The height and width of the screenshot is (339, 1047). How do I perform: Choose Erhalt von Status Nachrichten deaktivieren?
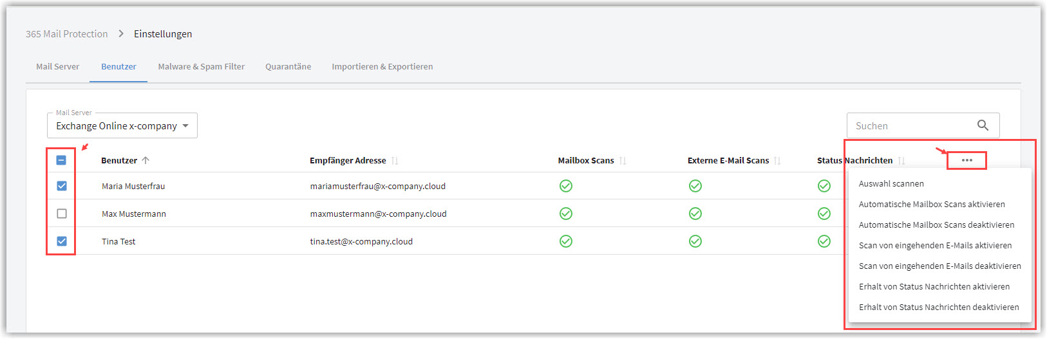tap(939, 307)
